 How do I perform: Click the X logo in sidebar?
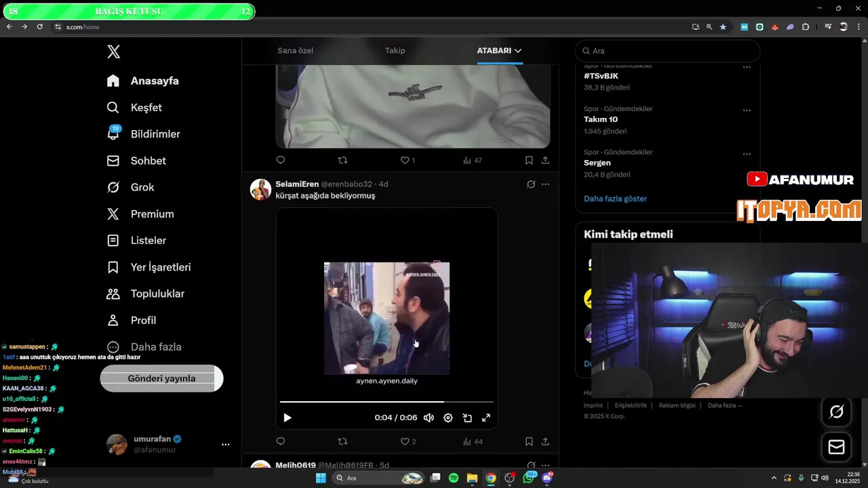pyautogui.click(x=114, y=52)
